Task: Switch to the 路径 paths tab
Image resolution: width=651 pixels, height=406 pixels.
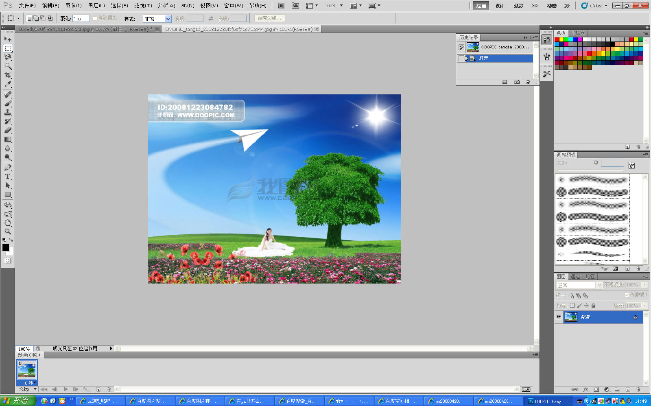Action: pos(590,277)
